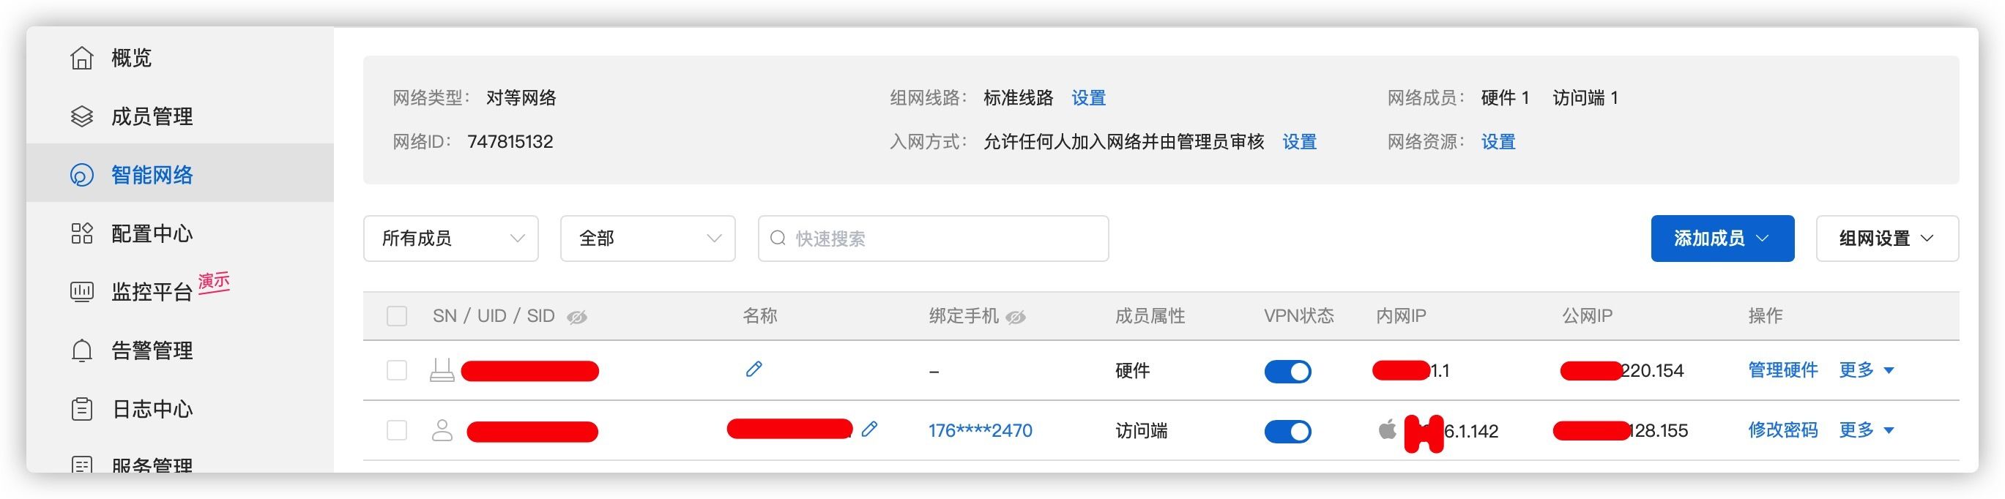This screenshot has width=2005, height=499.
Task: Go to 智能网络 in the sidebar
Action: (x=152, y=175)
